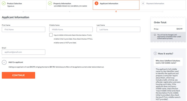Click the $43.99 price value
This screenshot has width=187, height=101.
point(179,29)
